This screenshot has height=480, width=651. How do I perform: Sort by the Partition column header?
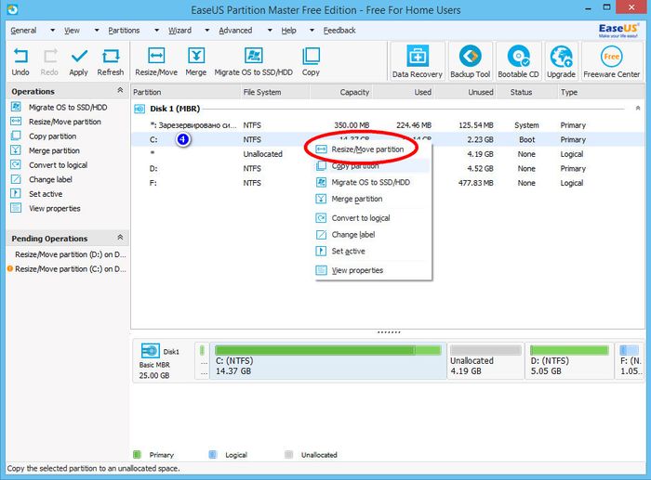tap(186, 92)
